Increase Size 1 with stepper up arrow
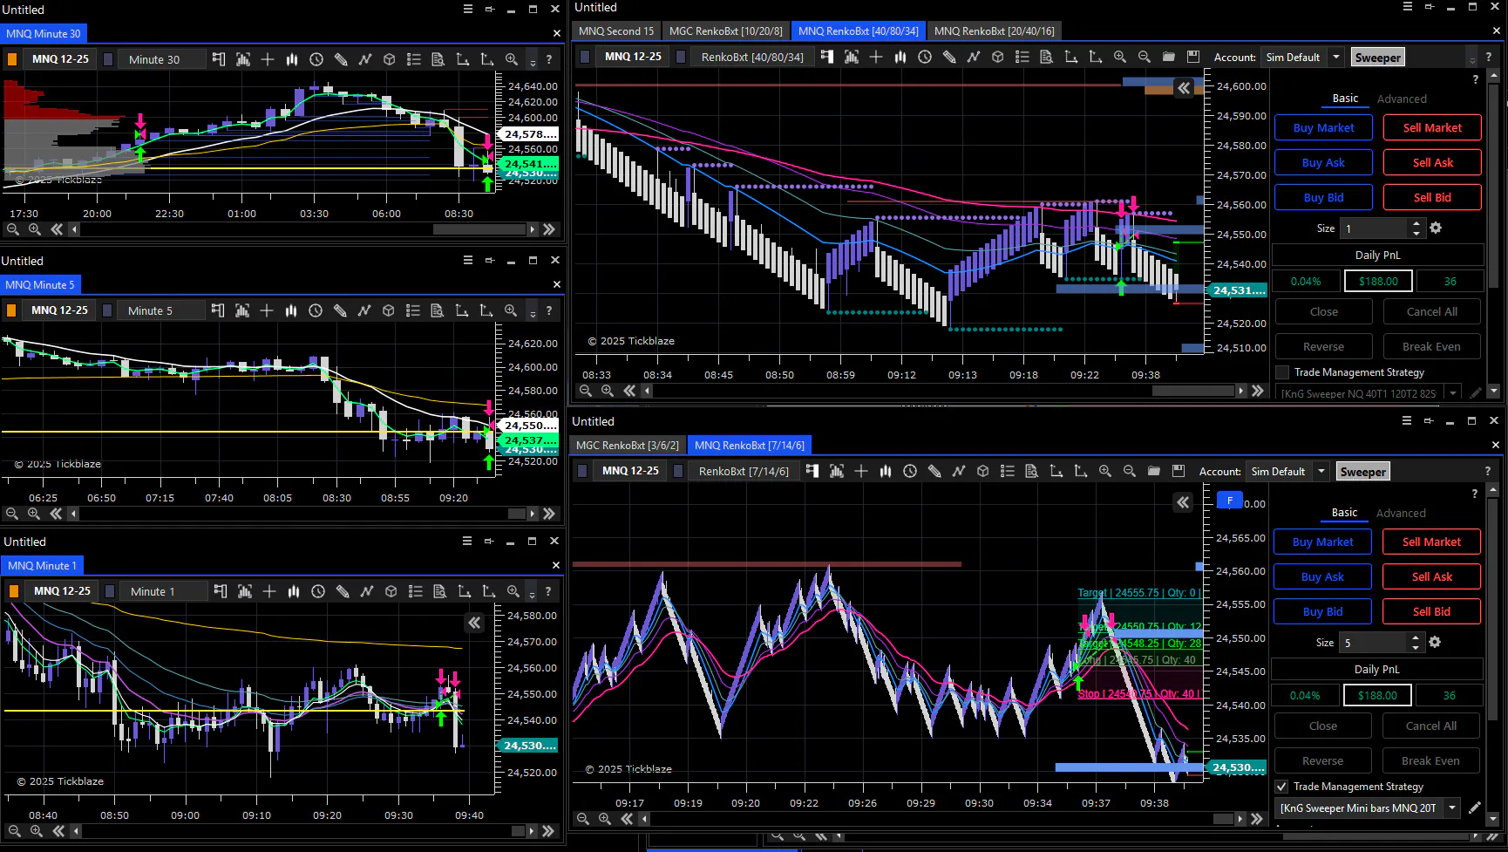This screenshot has width=1508, height=852. point(1416,223)
